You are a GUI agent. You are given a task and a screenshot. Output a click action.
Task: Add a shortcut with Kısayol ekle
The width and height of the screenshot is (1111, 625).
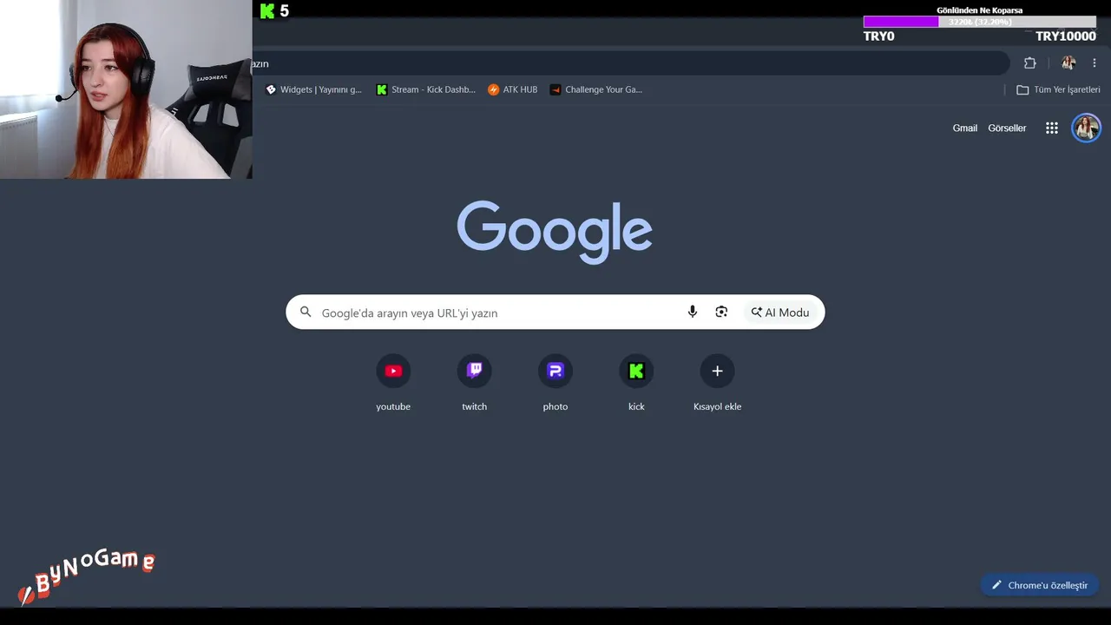[717, 382]
